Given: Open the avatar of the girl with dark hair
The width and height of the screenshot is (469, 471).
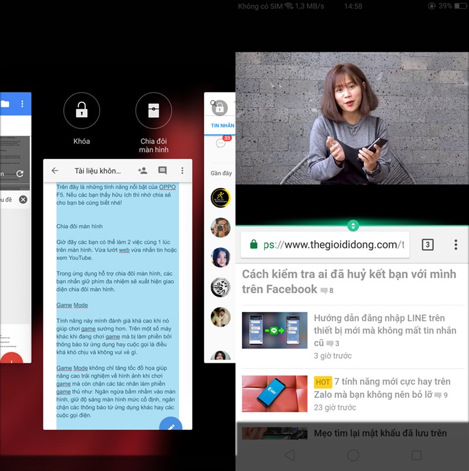Looking at the screenshot, I should pyautogui.click(x=221, y=257).
